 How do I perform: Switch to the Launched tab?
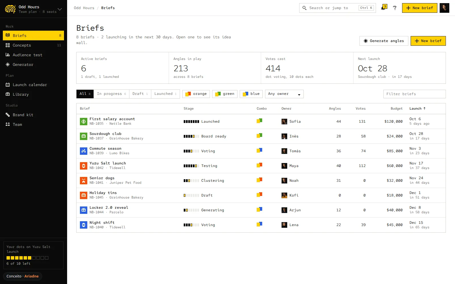[165, 94]
